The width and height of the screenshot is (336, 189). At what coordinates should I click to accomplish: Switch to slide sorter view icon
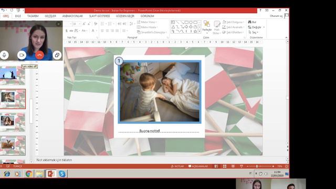225,166
